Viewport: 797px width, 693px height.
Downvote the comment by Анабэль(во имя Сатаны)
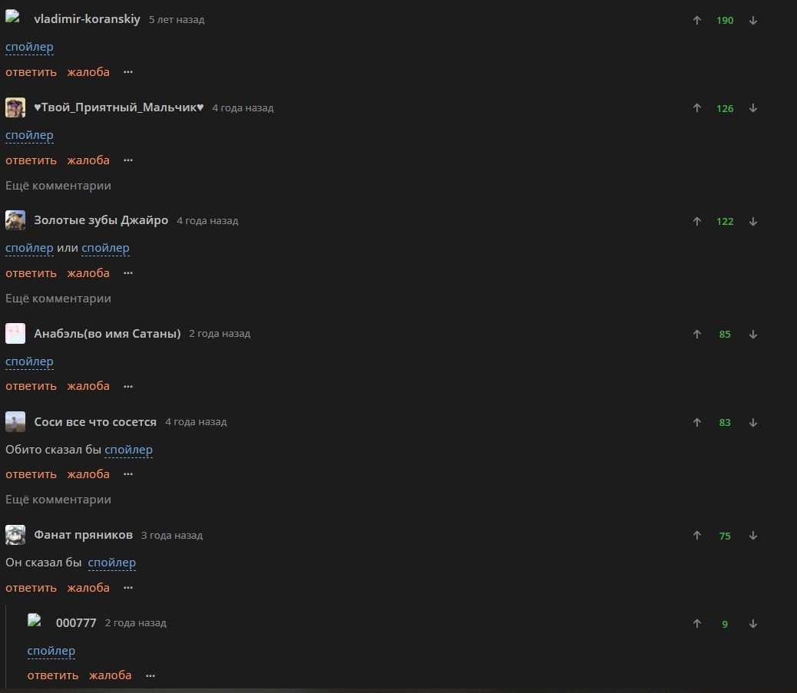point(753,335)
